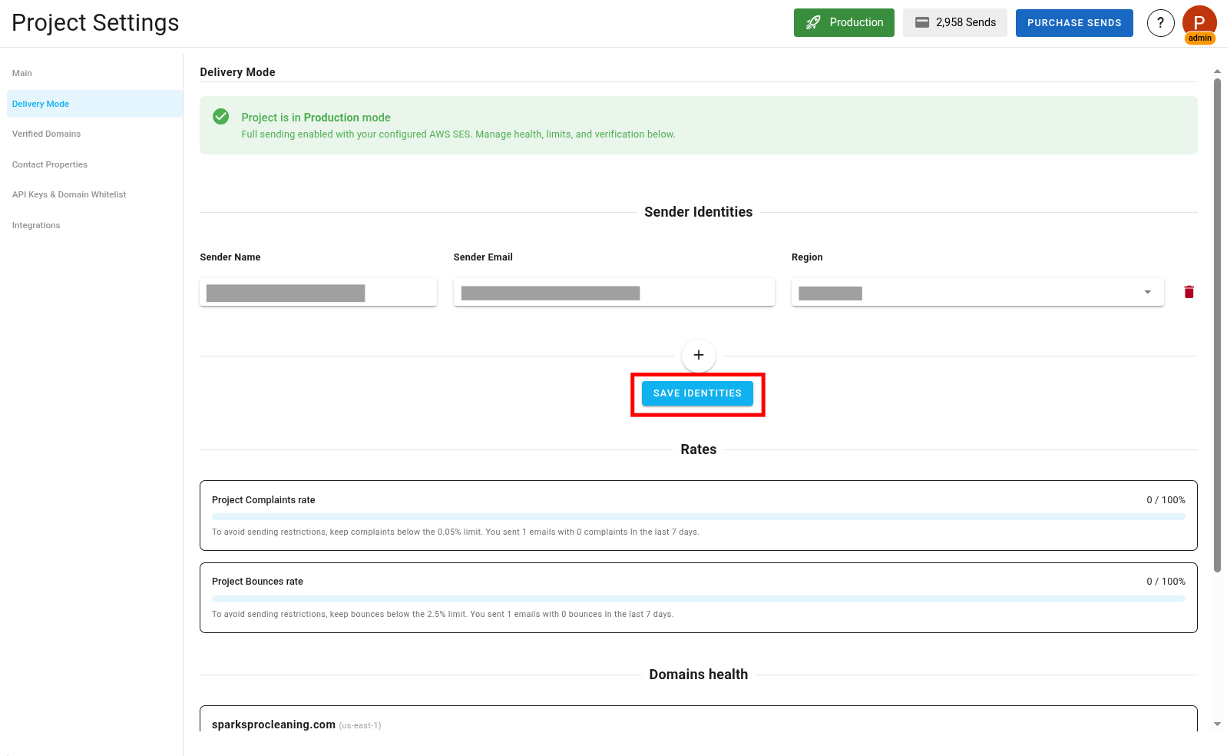The width and height of the screenshot is (1227, 756).
Task: Click the scrollbar up arrow
Action: pyautogui.click(x=1217, y=71)
